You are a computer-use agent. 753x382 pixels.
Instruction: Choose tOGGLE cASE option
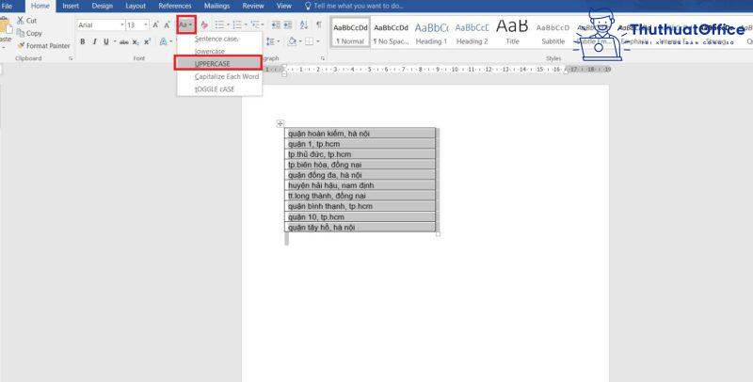[219, 89]
